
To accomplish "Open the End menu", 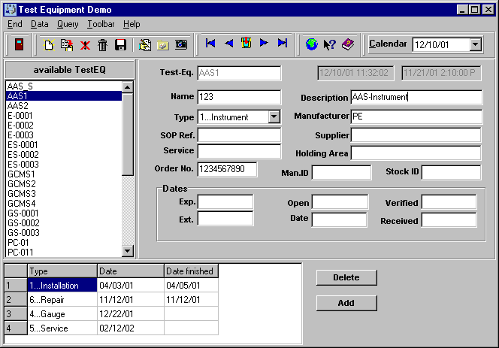I will (14, 24).
